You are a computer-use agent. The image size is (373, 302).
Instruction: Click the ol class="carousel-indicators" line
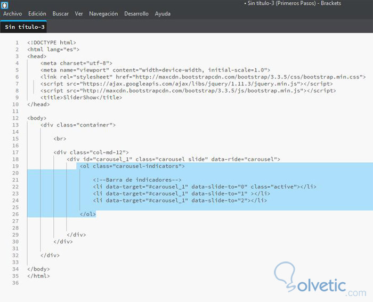tap(132, 166)
